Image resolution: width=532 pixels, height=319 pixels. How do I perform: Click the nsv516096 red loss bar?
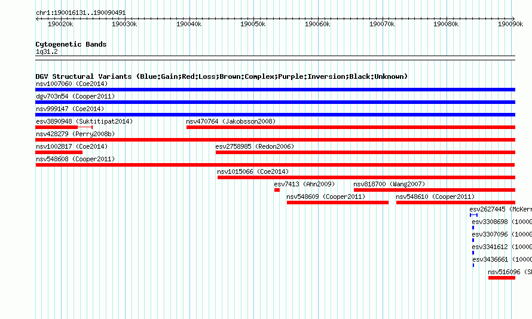point(502,278)
